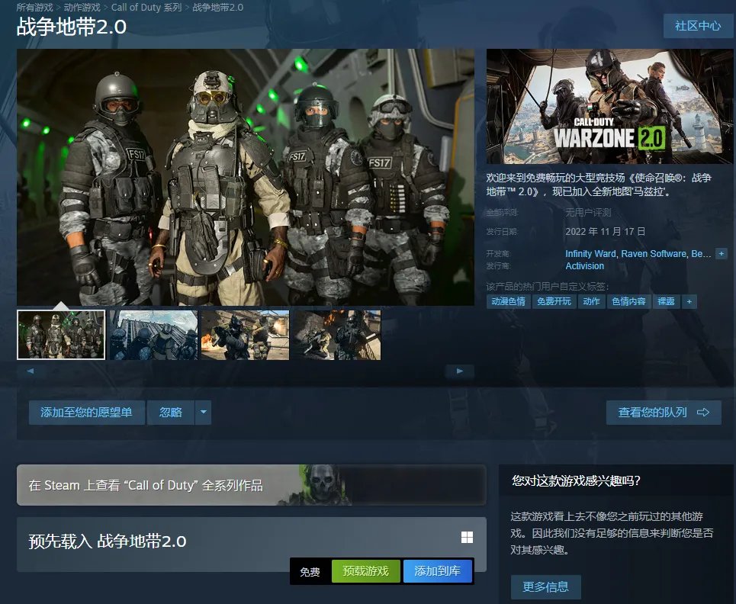This screenshot has width=736, height=604.
Task: Click the Call of Duty 全系列作品 banner
Action: (x=251, y=484)
